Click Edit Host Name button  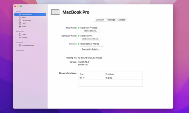90,31
